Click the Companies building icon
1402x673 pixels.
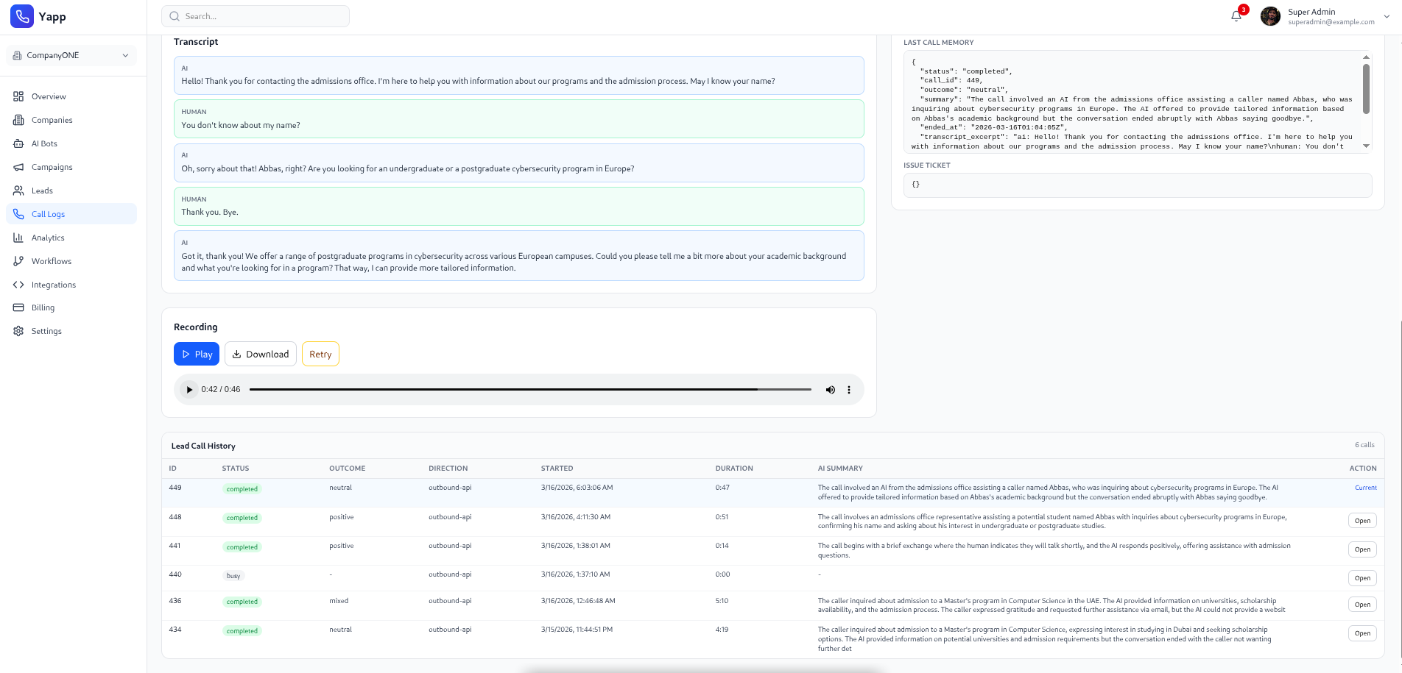18,120
